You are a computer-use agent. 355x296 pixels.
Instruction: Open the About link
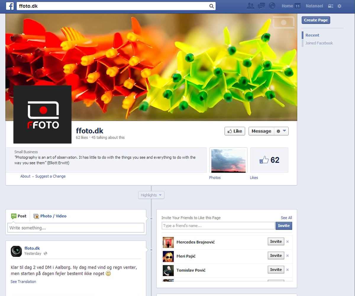(x=25, y=176)
